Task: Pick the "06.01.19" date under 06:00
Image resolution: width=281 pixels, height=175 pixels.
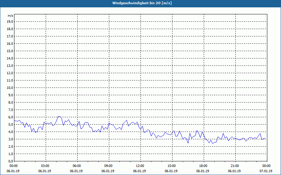Action: (x=76, y=171)
